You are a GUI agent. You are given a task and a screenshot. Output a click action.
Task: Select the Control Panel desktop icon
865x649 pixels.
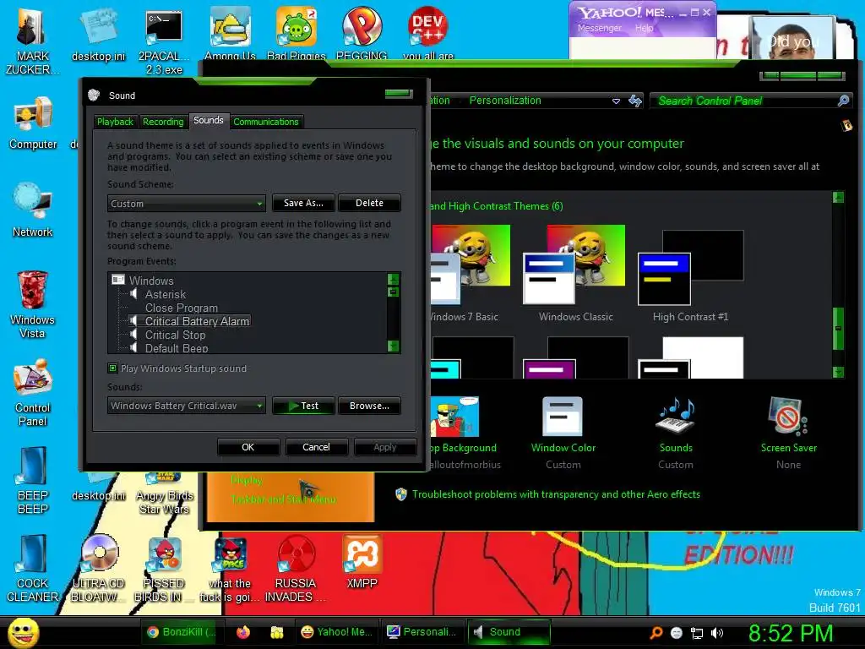coord(33,393)
